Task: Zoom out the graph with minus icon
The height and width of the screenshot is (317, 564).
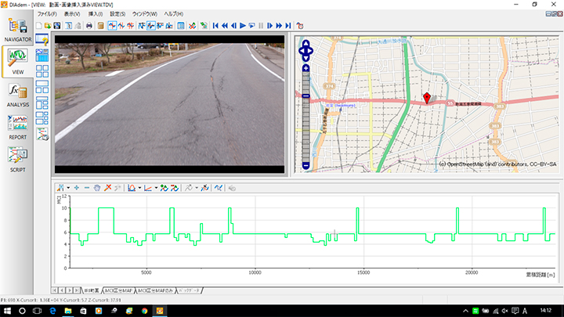Action: tap(87, 188)
